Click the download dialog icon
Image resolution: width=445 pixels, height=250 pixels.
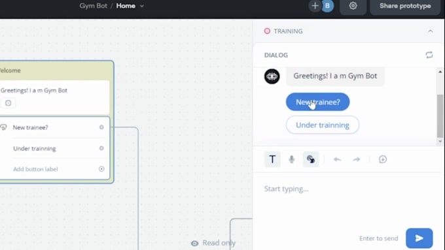click(383, 159)
